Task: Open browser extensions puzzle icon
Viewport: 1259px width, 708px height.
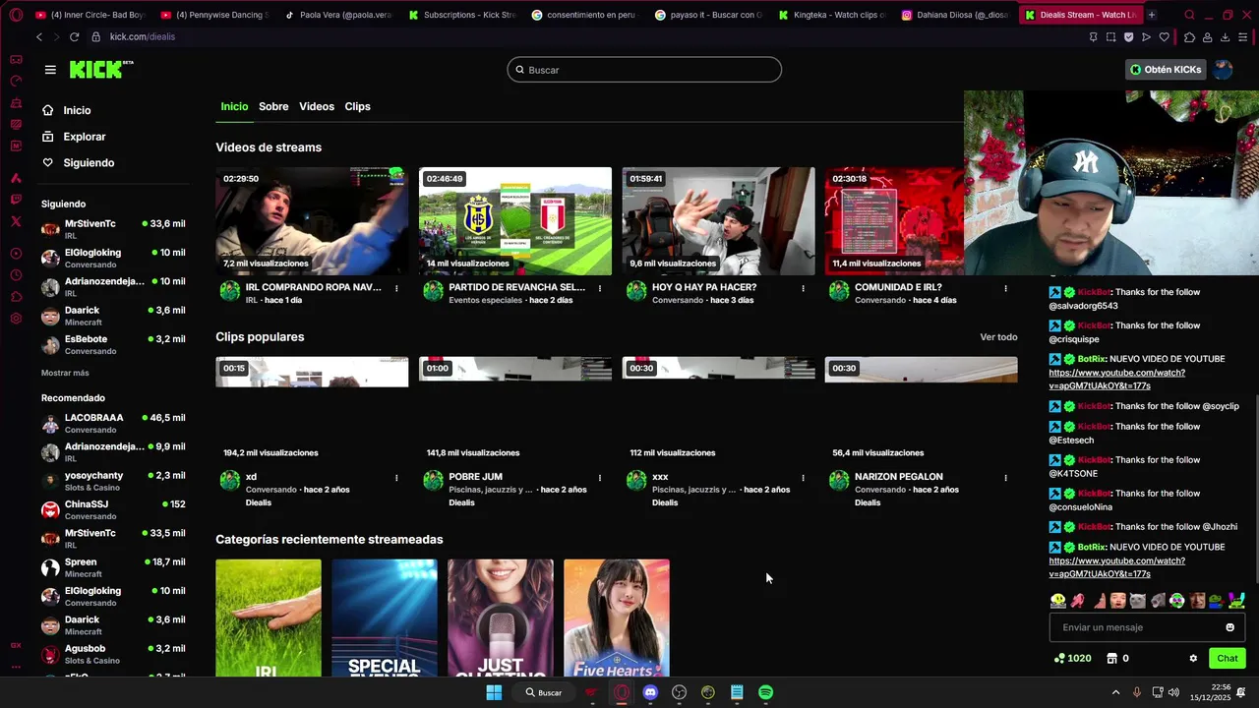Action: [x=1190, y=36]
